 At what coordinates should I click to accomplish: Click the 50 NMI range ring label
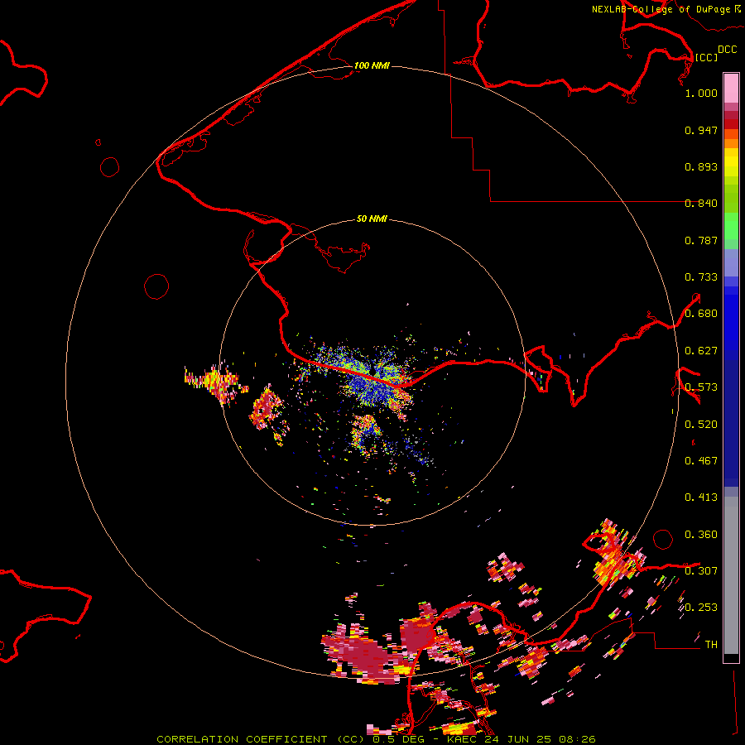(372, 219)
